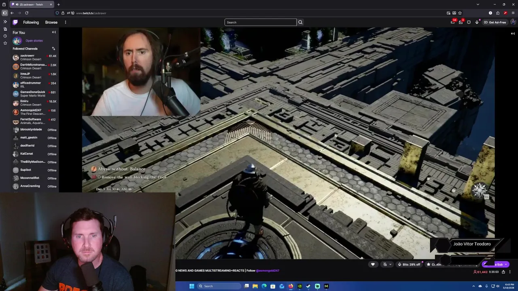Click the magnifier search button
Viewport: 518px width, 291px height.
[300, 22]
